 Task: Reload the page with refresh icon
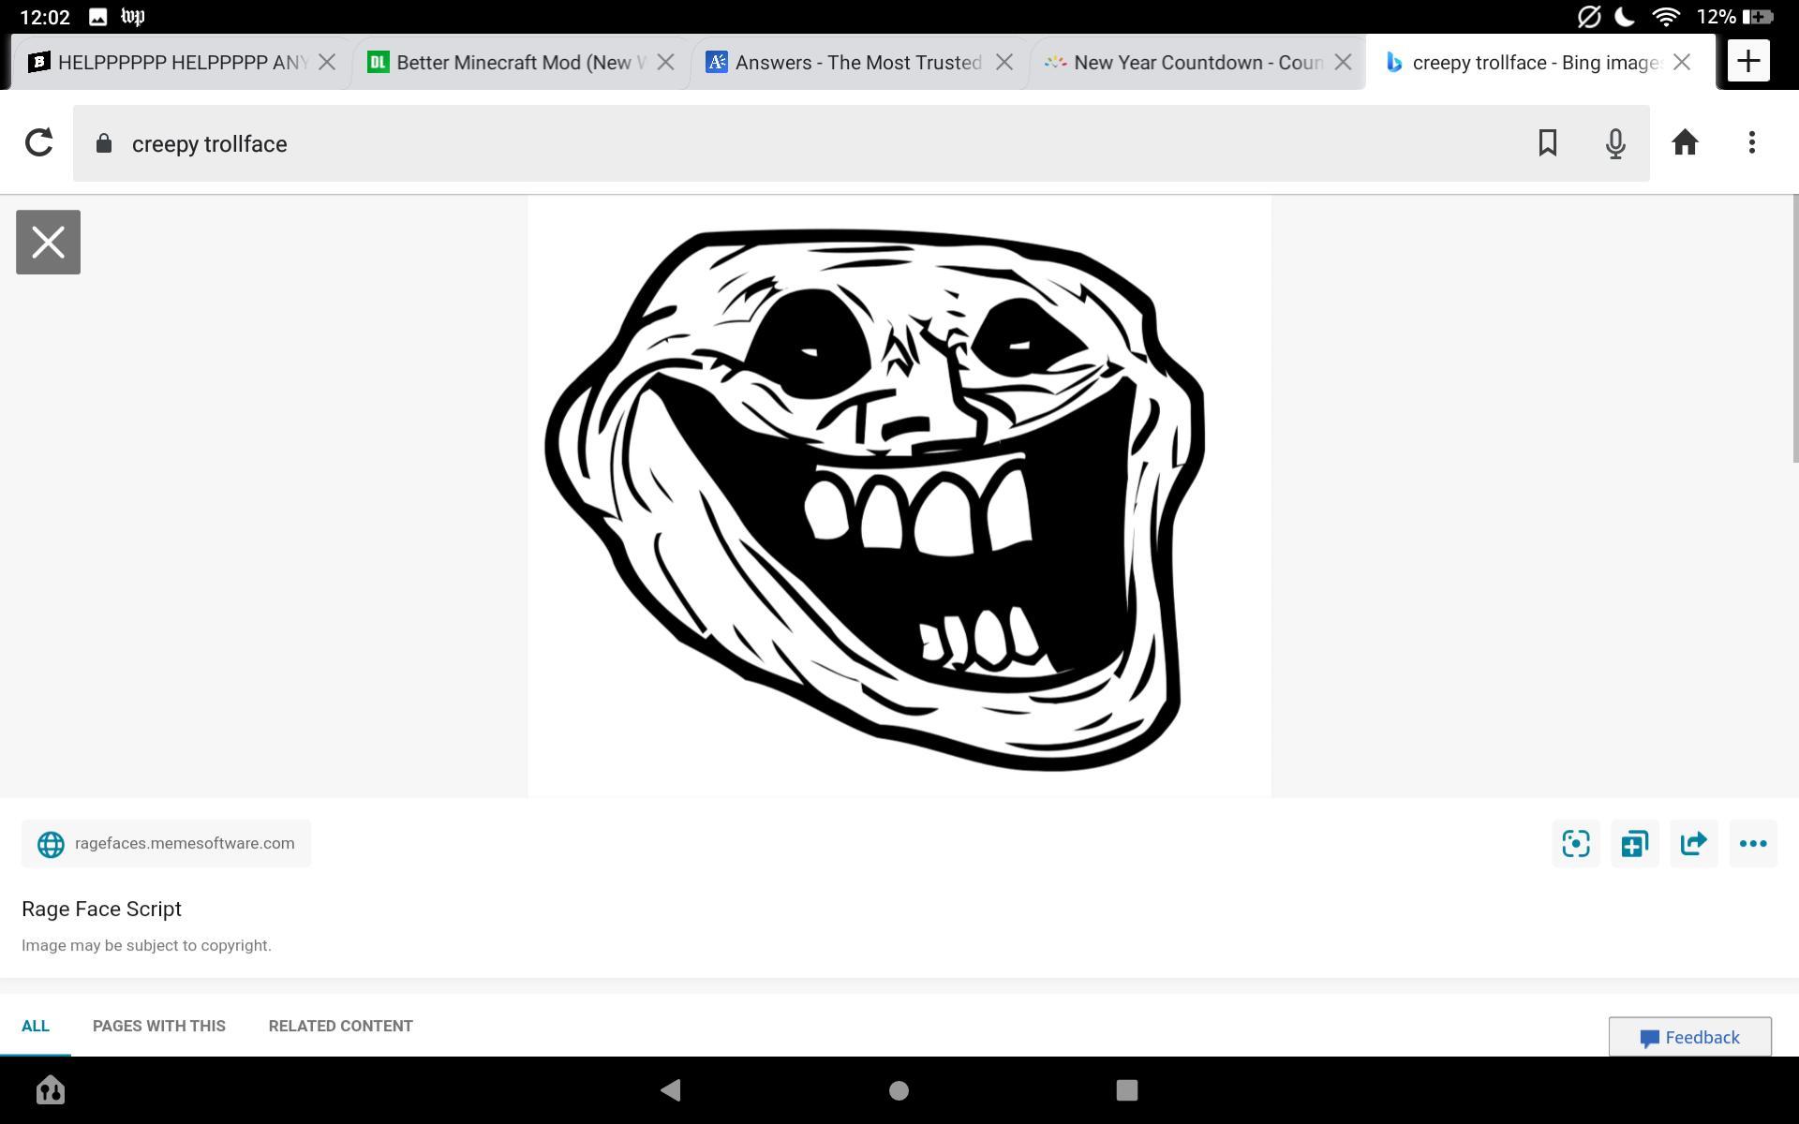(38, 143)
